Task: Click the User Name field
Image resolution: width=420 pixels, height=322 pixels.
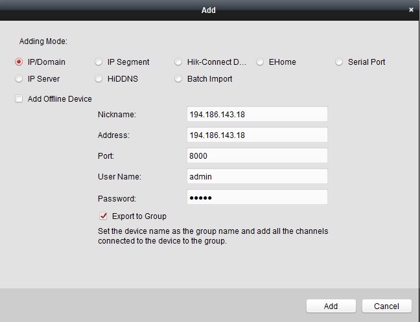Action: tap(257, 176)
